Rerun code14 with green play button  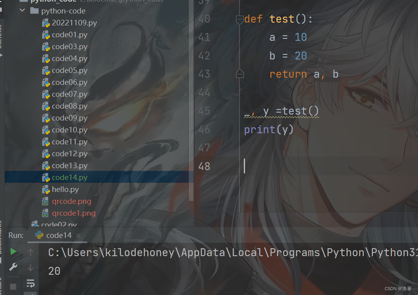pyautogui.click(x=13, y=251)
